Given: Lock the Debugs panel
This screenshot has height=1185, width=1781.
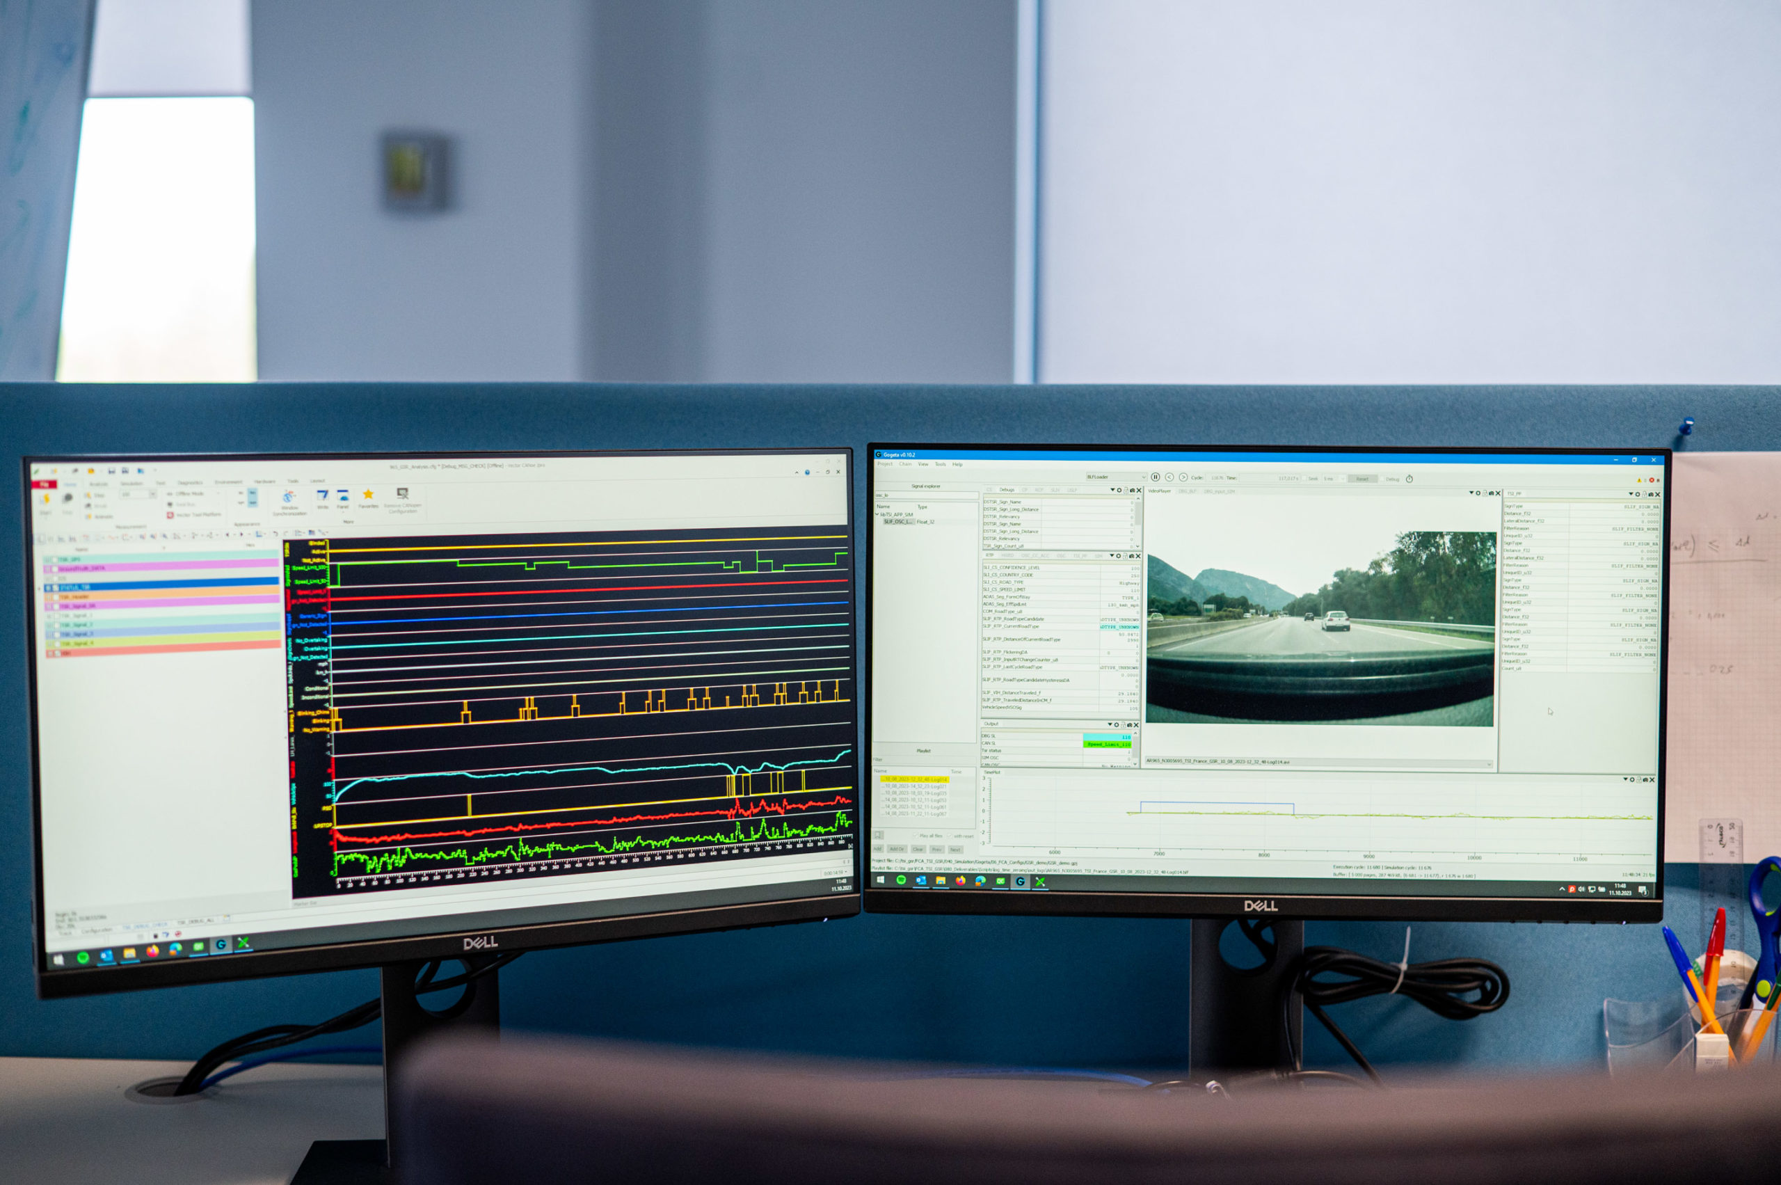Looking at the screenshot, I should [x=1126, y=491].
